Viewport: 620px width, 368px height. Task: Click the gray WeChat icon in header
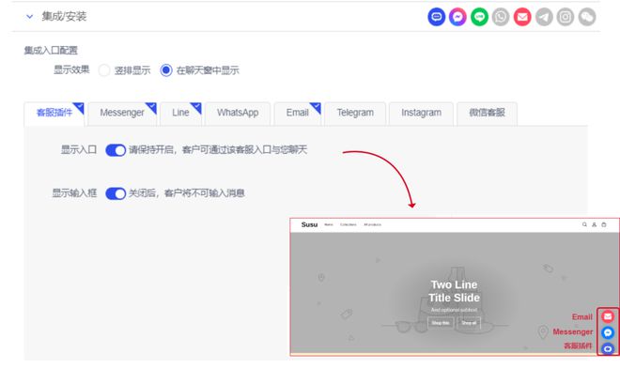coord(587,17)
